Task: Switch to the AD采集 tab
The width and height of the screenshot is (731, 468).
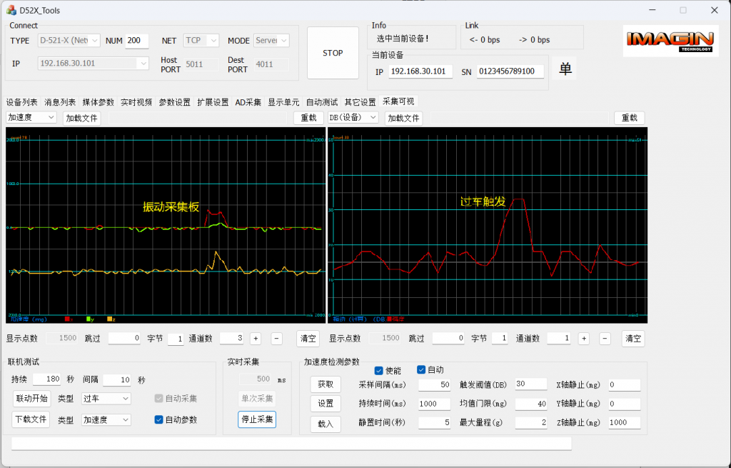Action: coord(248,102)
